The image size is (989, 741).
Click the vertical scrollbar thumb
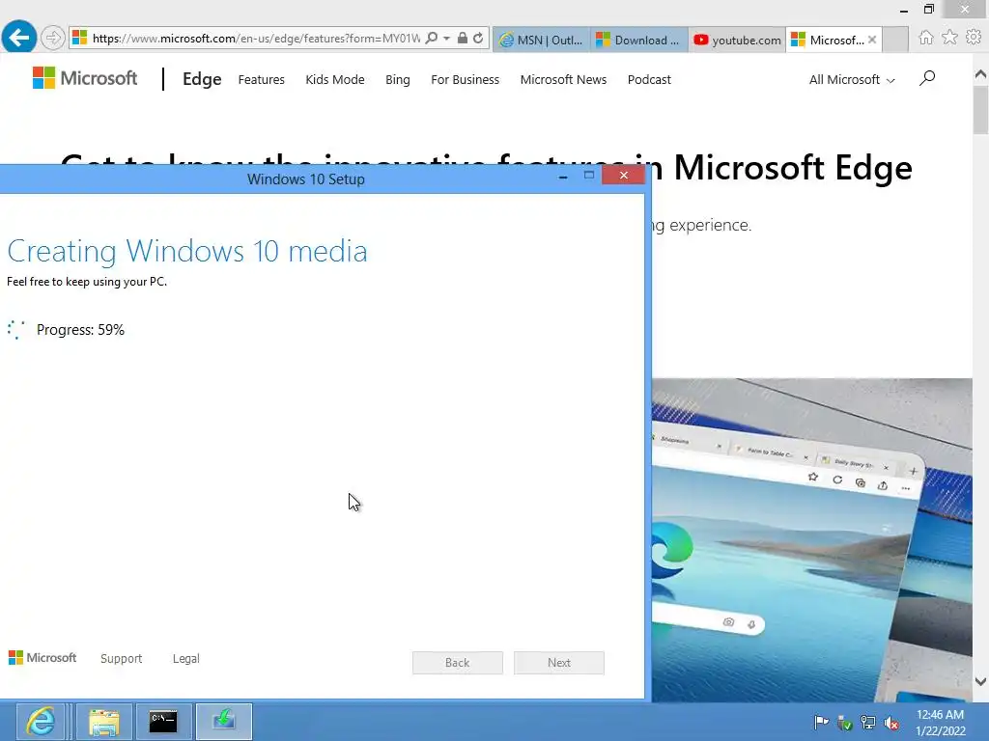pos(980,110)
